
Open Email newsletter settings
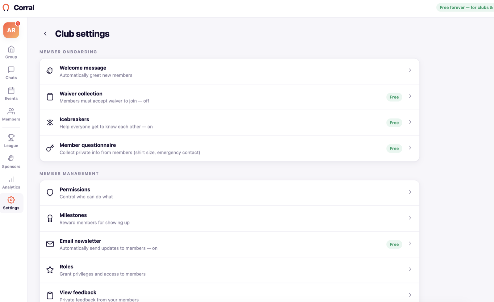(229, 244)
